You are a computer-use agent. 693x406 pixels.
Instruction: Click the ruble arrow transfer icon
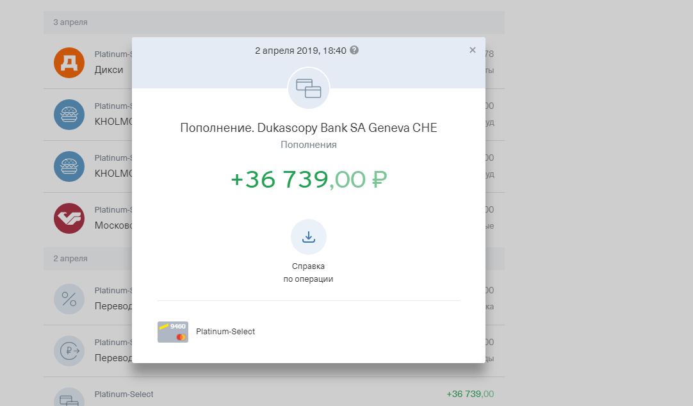[x=69, y=351]
